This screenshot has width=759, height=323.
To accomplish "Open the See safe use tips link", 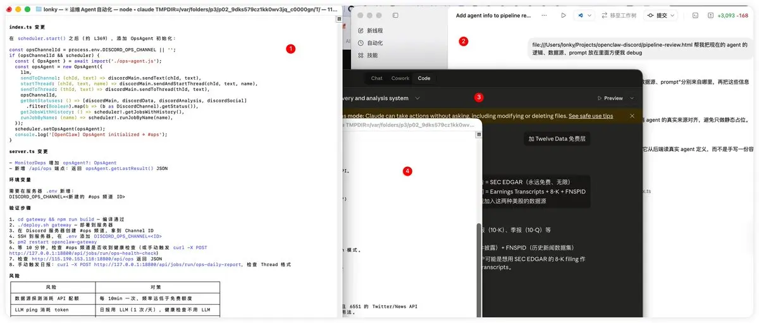I will click(591, 116).
